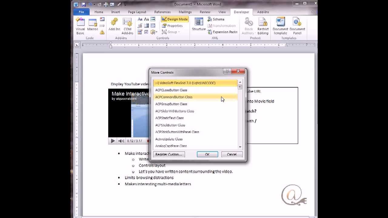Click OK in More Controls dialog
The width and height of the screenshot is (388, 218).
(207, 154)
